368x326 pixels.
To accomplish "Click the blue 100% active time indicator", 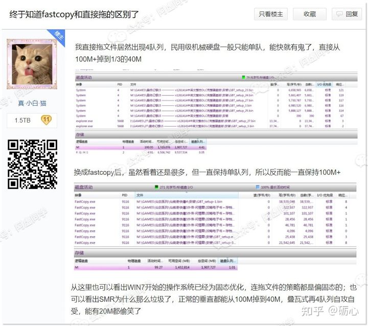I will pos(258,188).
